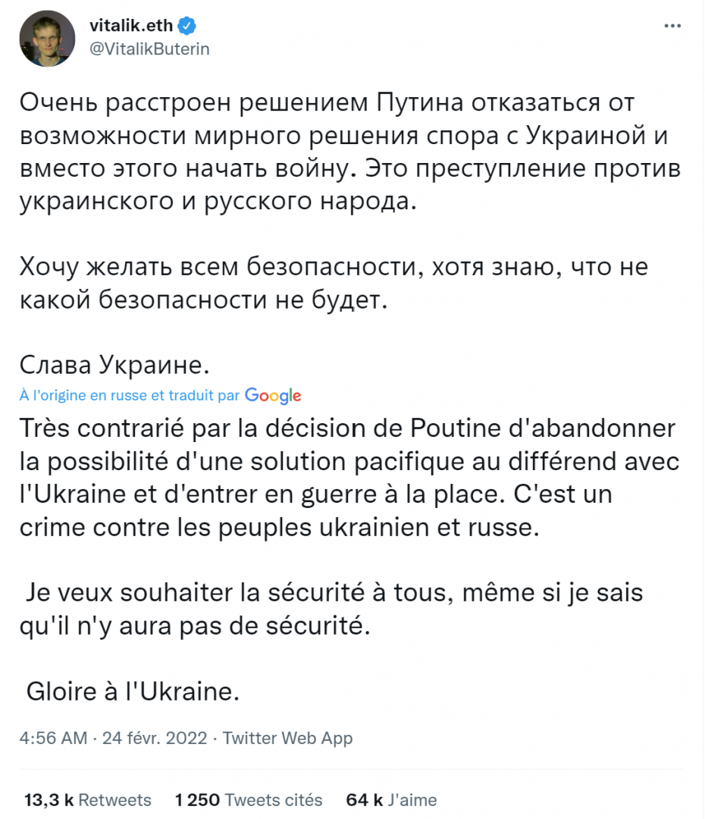Show the 1 250 Tweets cités
Viewport: 705px width, 819px height.
tap(248, 800)
